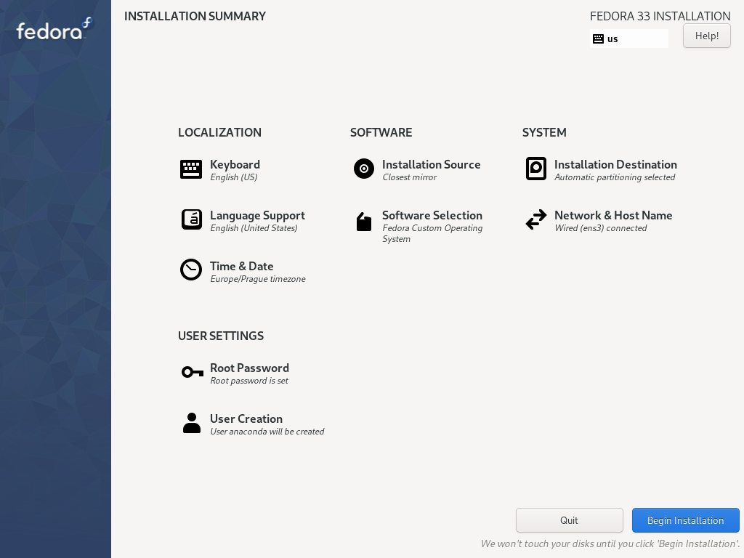Open the Time & Date clock icon

[191, 270]
